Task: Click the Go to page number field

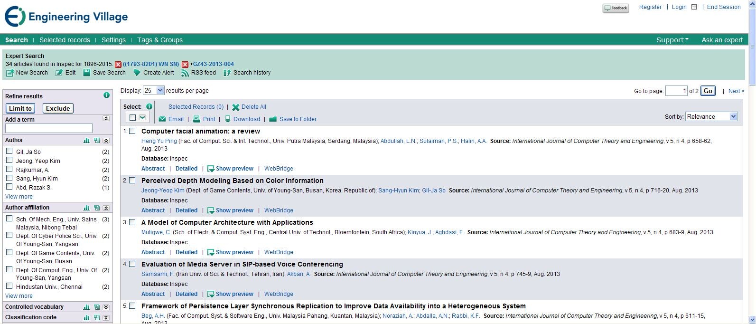Action: tap(676, 91)
